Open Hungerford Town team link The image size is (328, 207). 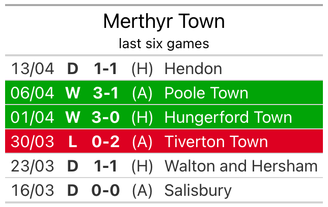[x=228, y=118]
